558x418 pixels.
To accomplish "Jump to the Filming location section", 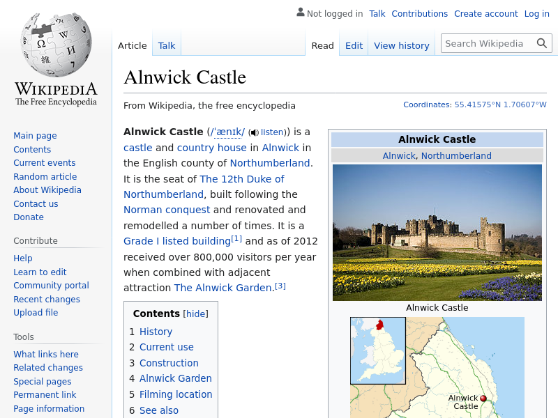I will (175, 394).
